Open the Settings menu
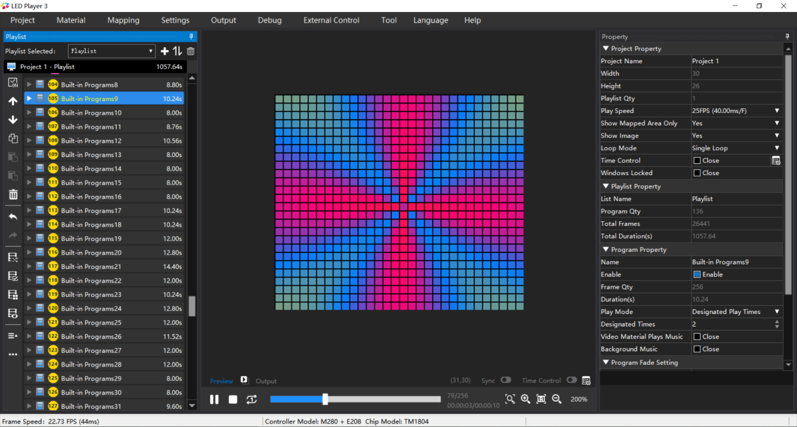 175,20
